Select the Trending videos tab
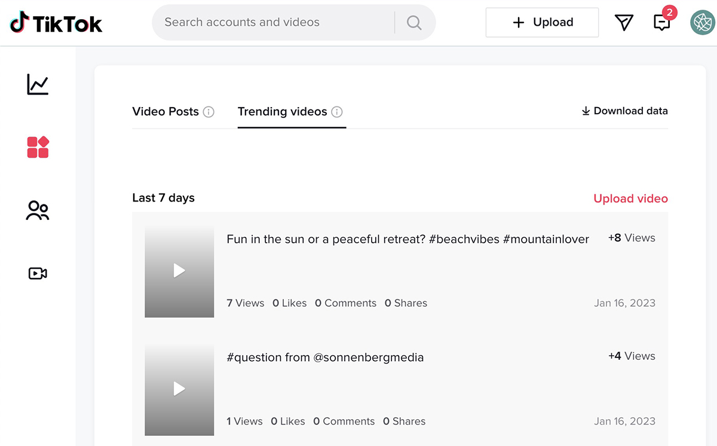717x446 pixels. [282, 112]
